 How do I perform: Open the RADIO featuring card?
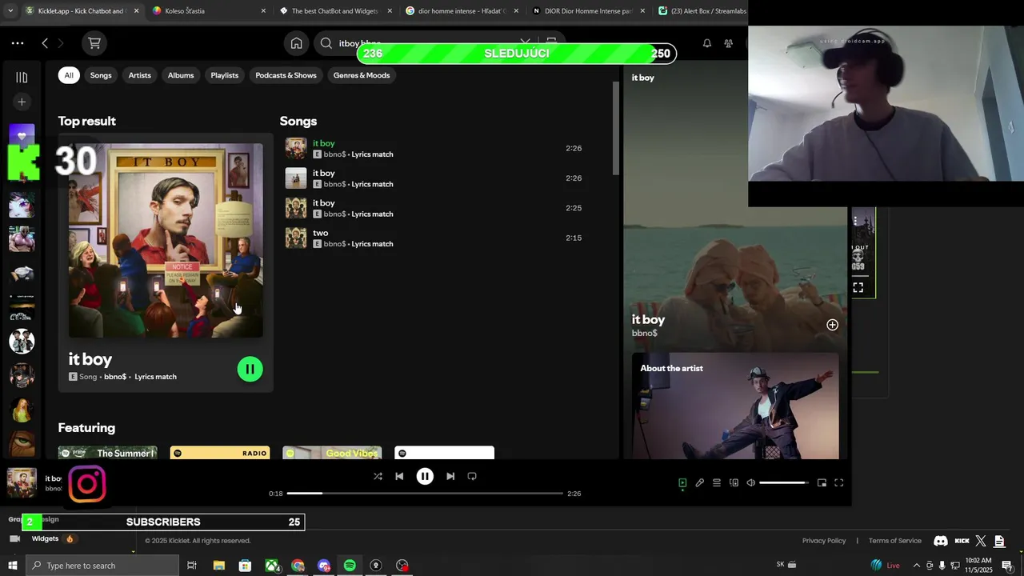point(220,453)
